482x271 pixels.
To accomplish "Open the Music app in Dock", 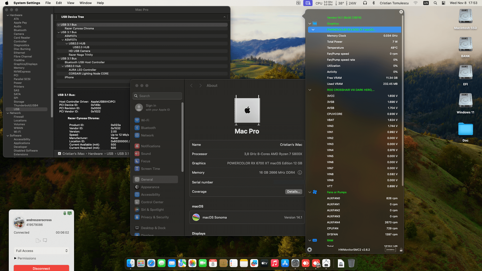I will [x=275, y=263].
